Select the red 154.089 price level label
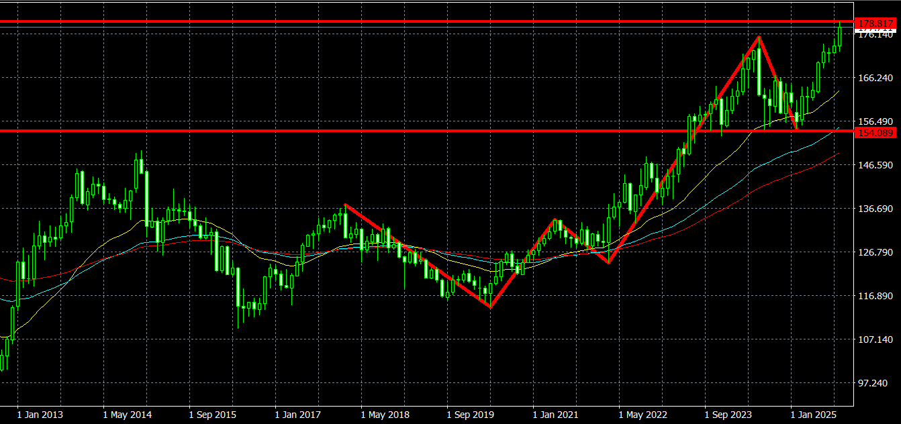Viewport: 901px width, 424px height. click(876, 133)
